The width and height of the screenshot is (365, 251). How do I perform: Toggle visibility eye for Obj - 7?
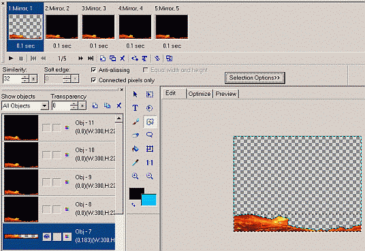[x=47, y=237]
